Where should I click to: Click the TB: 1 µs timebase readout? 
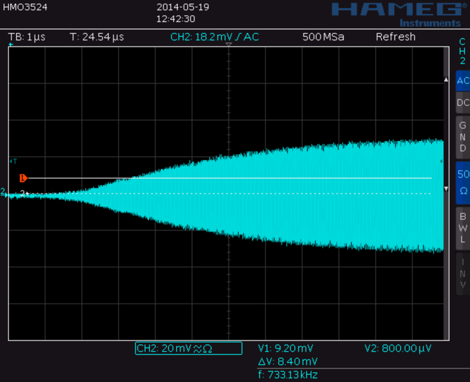pyautogui.click(x=28, y=37)
